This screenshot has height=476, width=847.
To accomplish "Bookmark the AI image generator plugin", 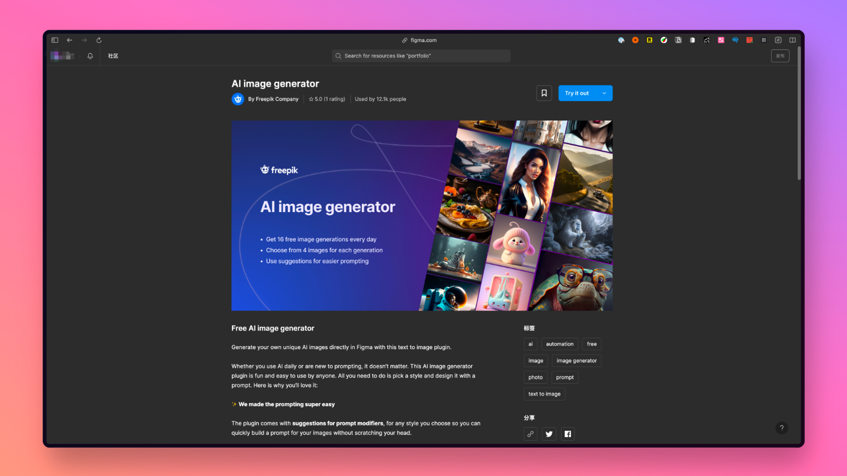I will [x=544, y=93].
